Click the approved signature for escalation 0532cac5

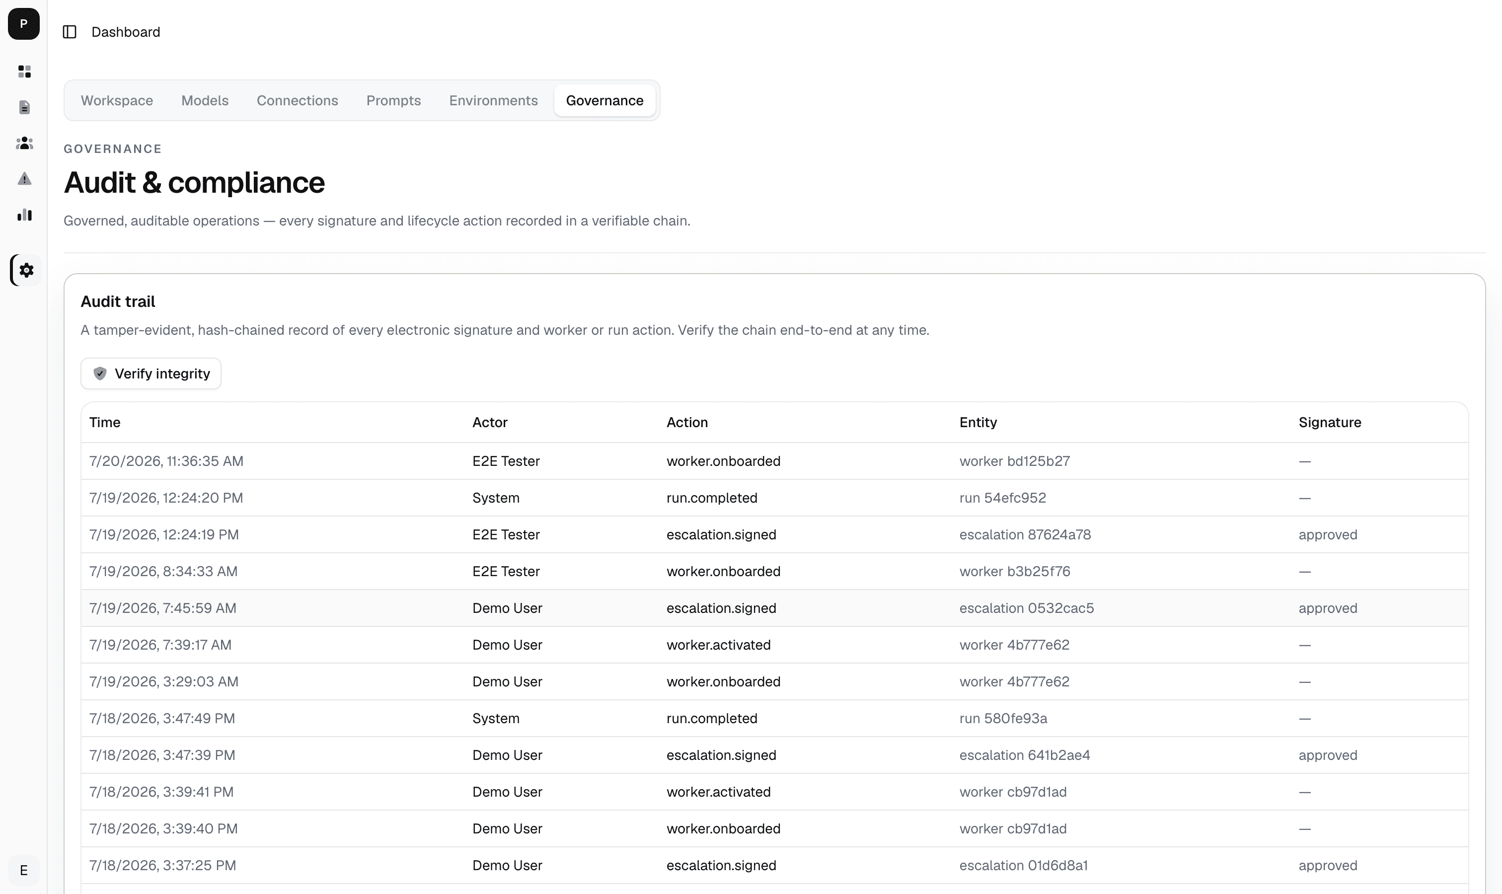click(1328, 608)
